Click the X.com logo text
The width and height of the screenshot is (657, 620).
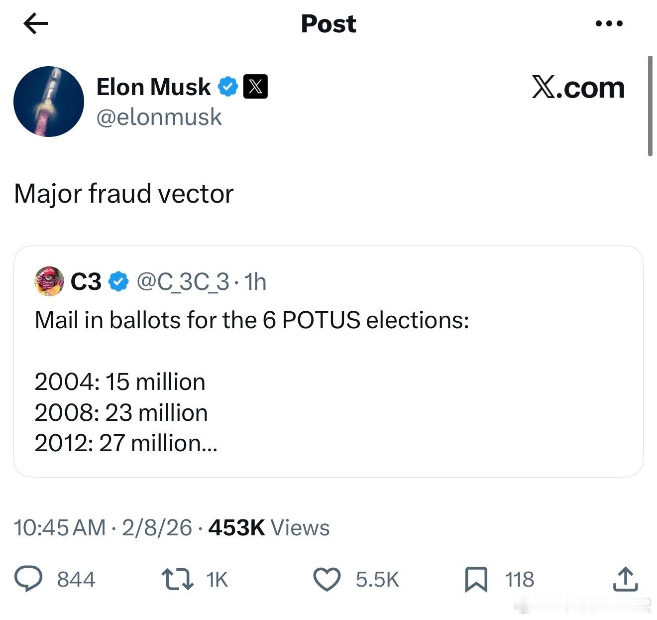click(578, 88)
